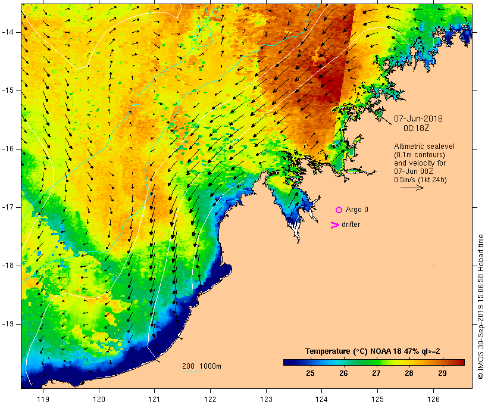Click the '07-Jun 00Z' text line
Screen dimensions: 488x405
414,172
